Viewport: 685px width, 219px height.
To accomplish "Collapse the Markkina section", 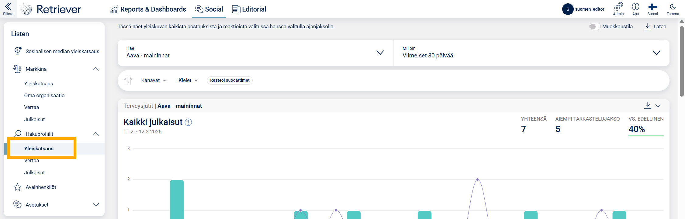I will (96, 69).
